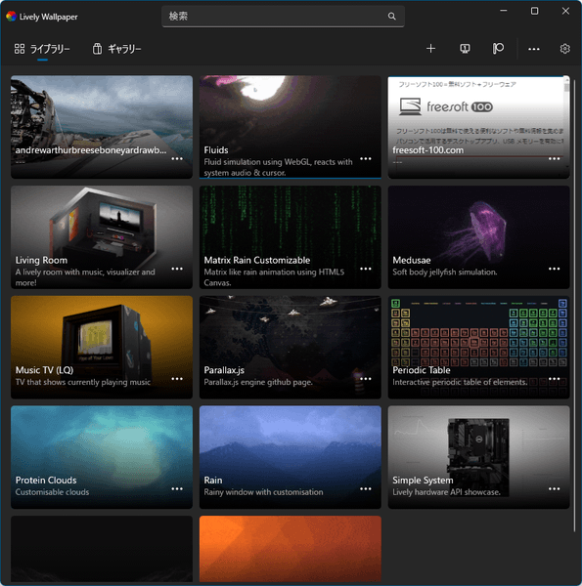Click the 'Soft body jellyfish simulation.' description
582x586 pixels.
(x=445, y=272)
